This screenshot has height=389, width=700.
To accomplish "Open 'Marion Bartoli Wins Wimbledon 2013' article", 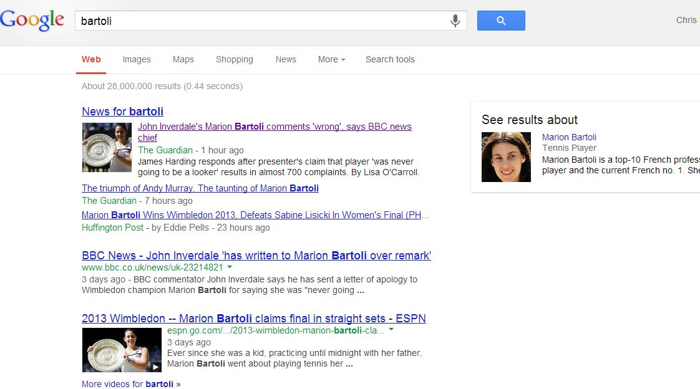I will pos(255,215).
